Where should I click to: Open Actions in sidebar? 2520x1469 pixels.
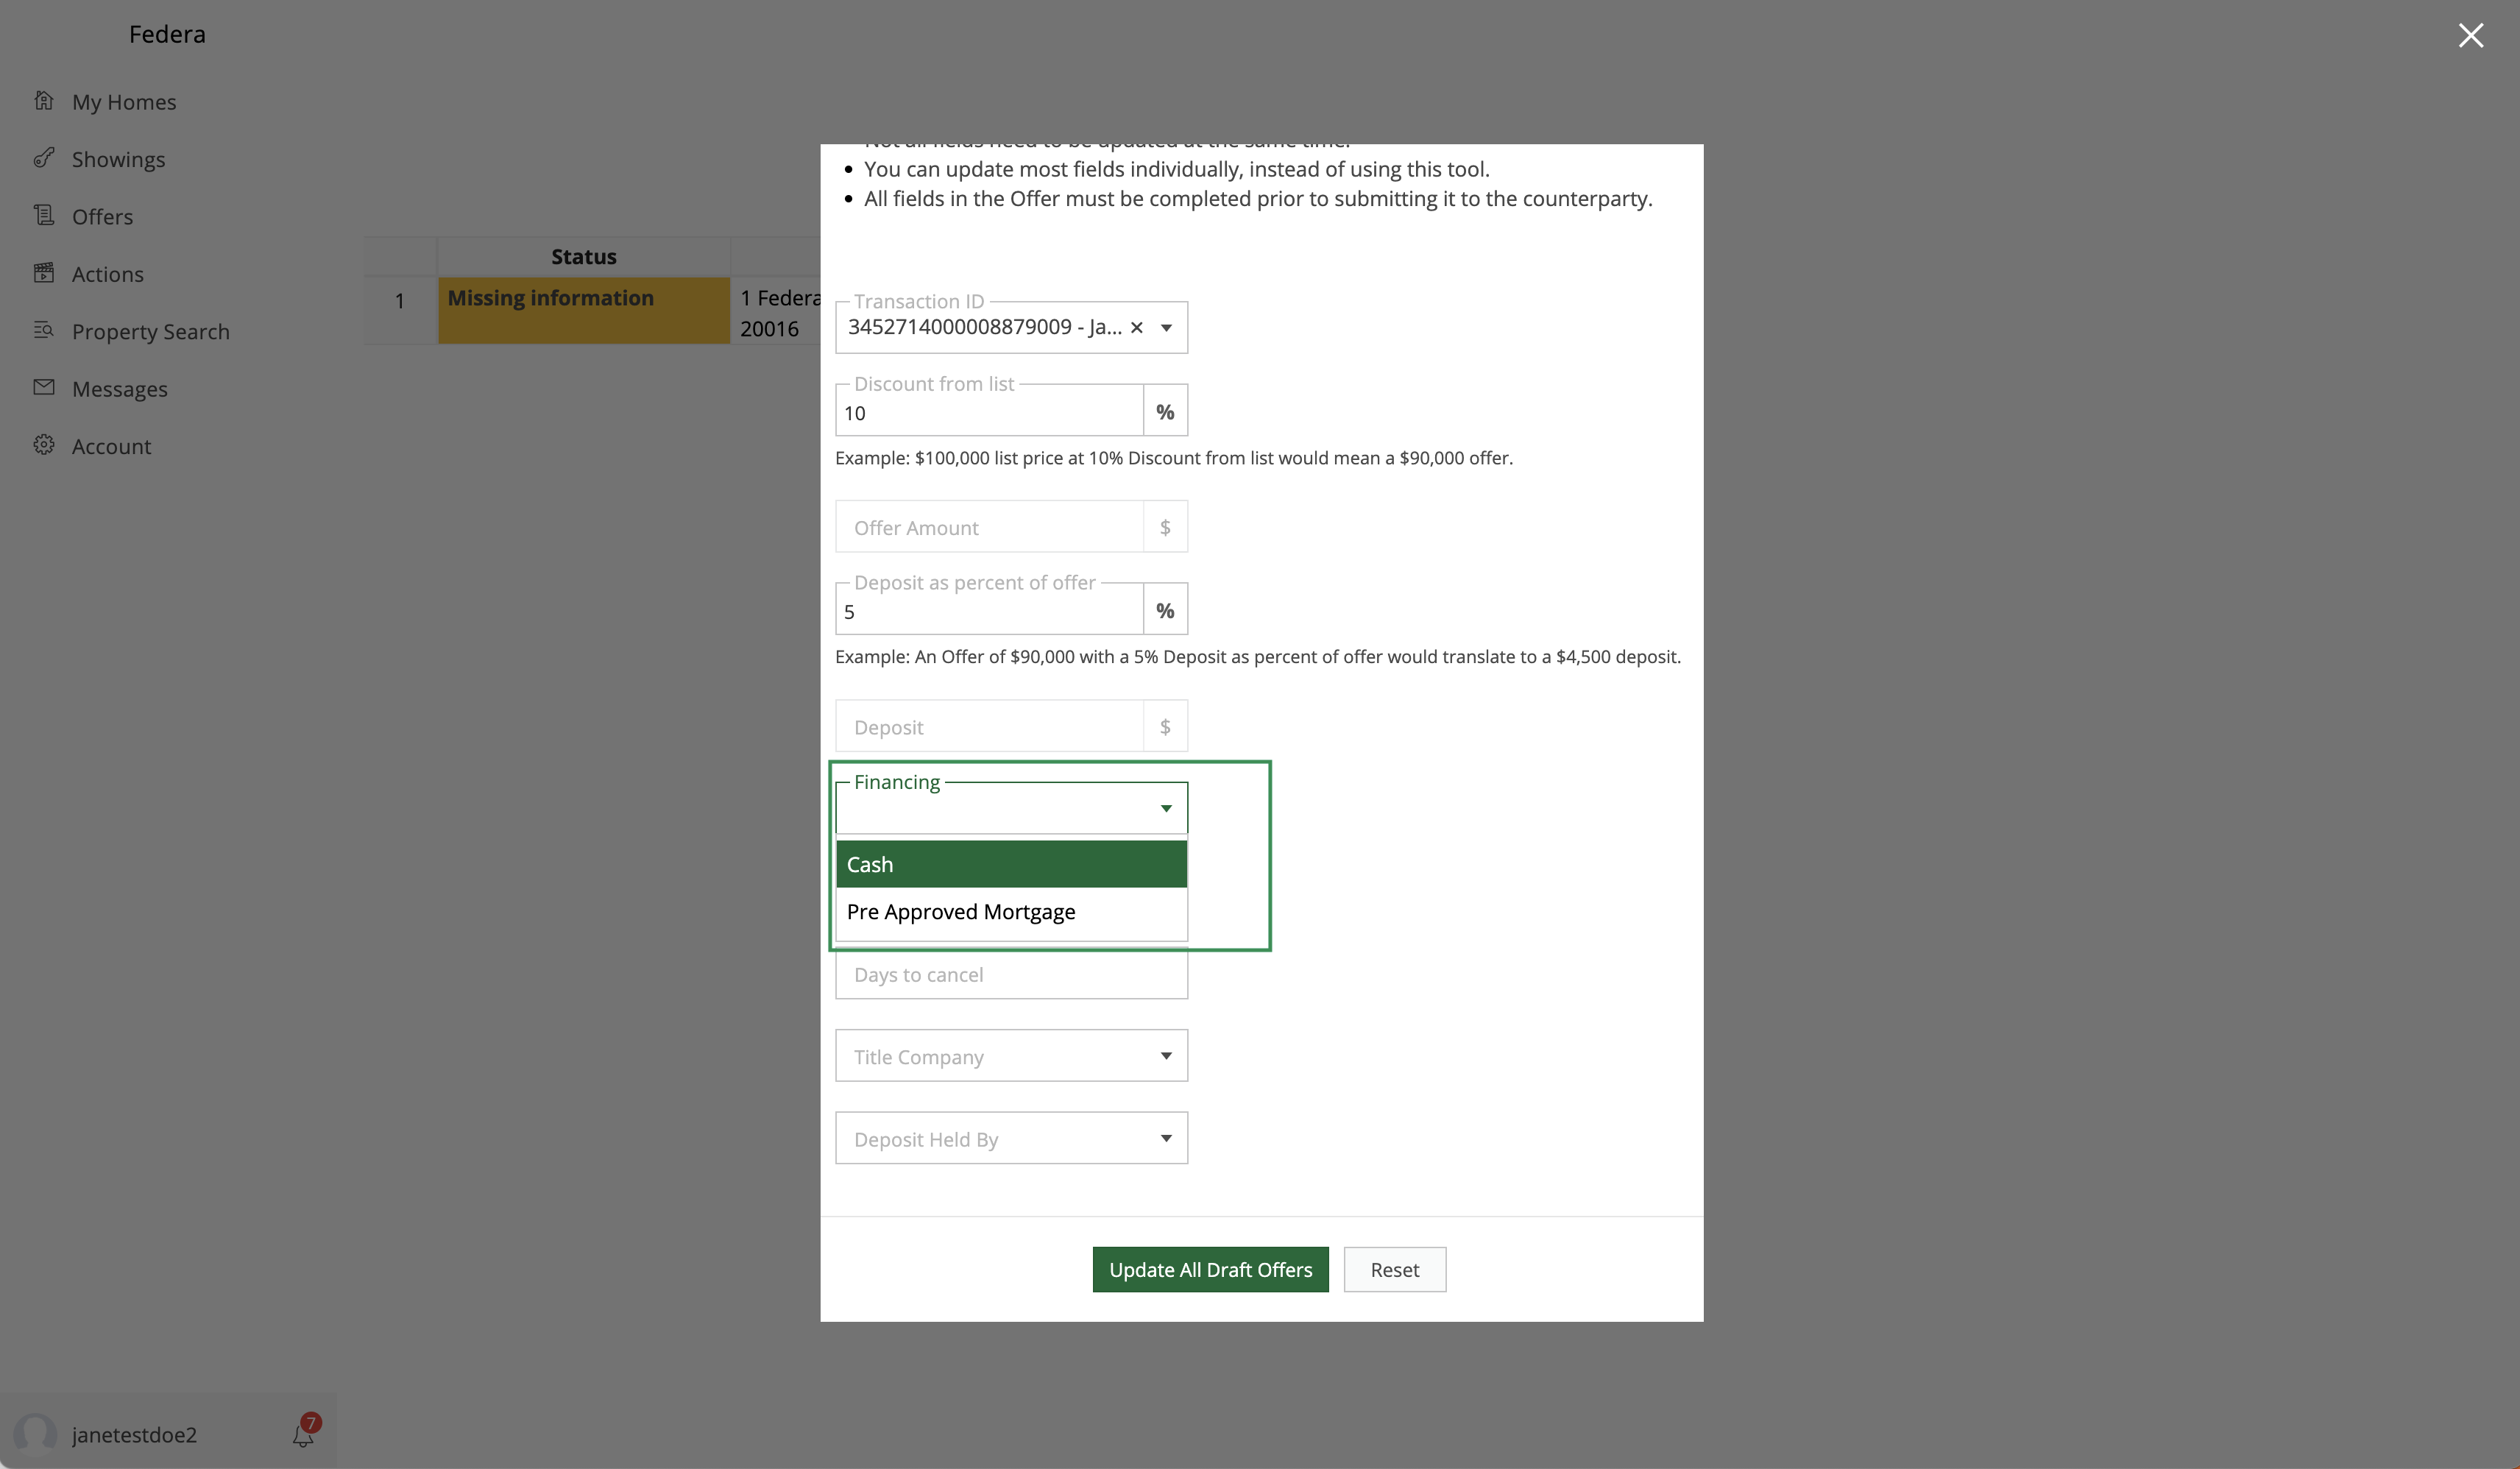point(108,274)
